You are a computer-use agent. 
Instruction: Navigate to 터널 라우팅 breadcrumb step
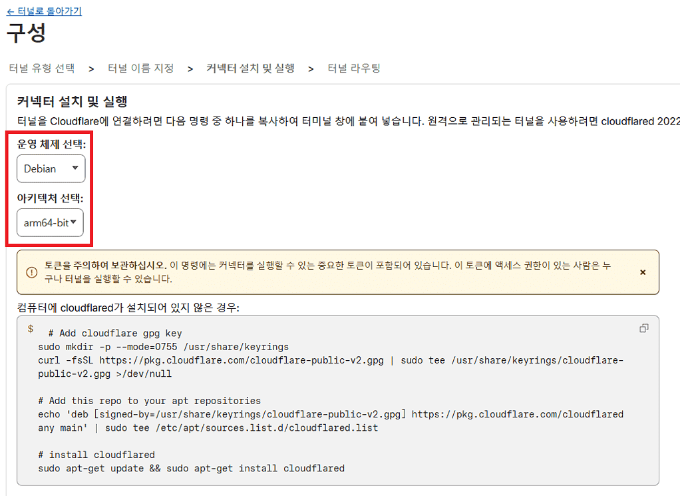[355, 68]
